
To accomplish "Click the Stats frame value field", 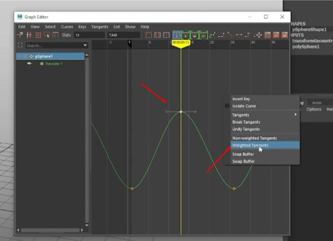I will click(x=89, y=35).
